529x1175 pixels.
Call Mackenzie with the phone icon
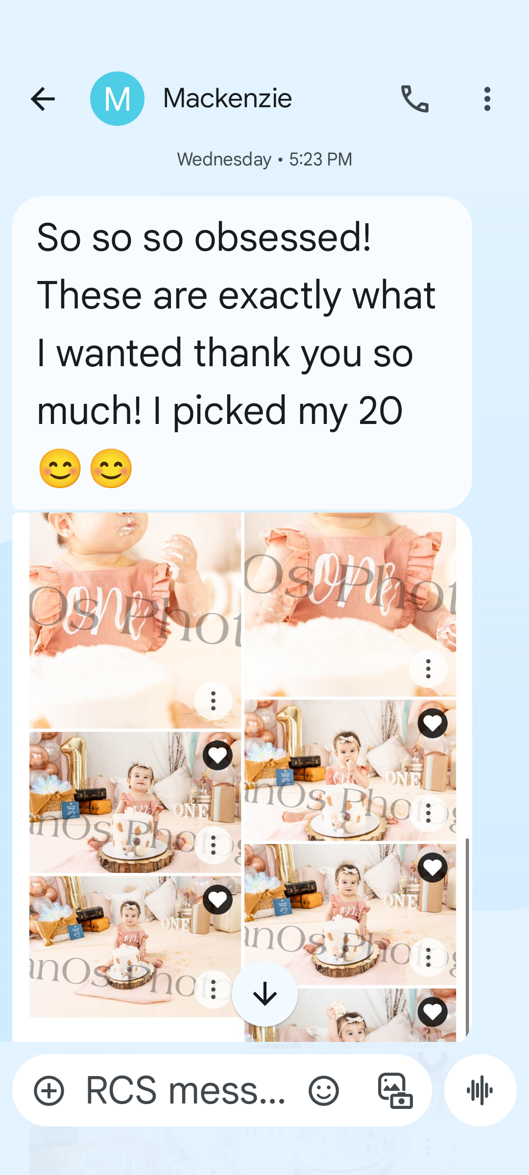[415, 99]
